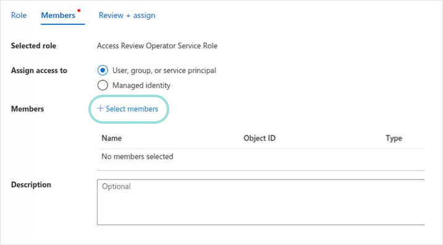This screenshot has width=443, height=245.
Task: Go to Review + assign tab
Action: coord(127,15)
